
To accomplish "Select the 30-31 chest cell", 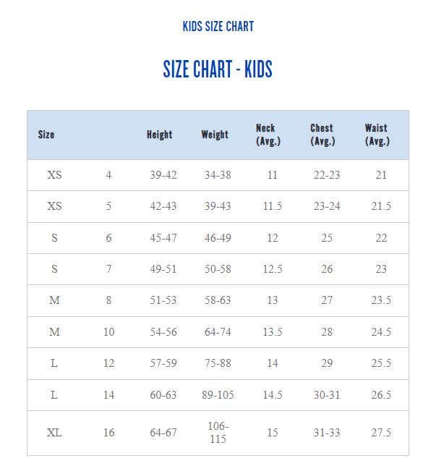I will (x=327, y=394).
